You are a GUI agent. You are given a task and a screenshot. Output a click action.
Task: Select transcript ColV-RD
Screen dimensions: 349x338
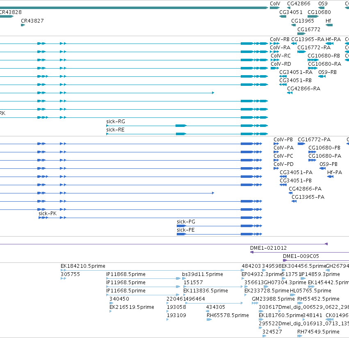(x=281, y=64)
